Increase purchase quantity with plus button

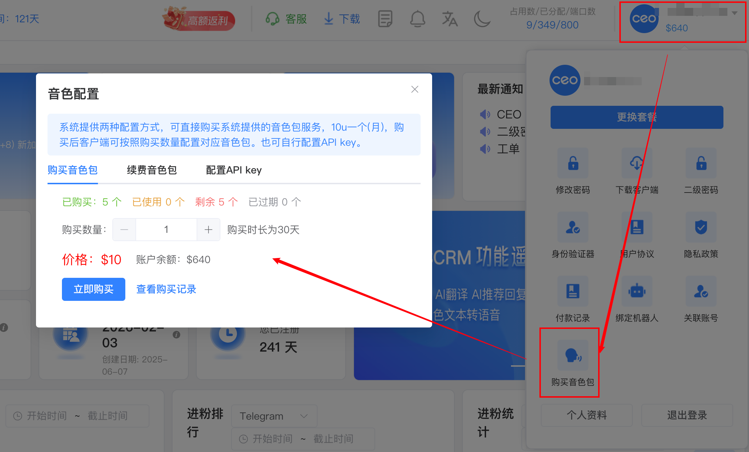tap(208, 230)
